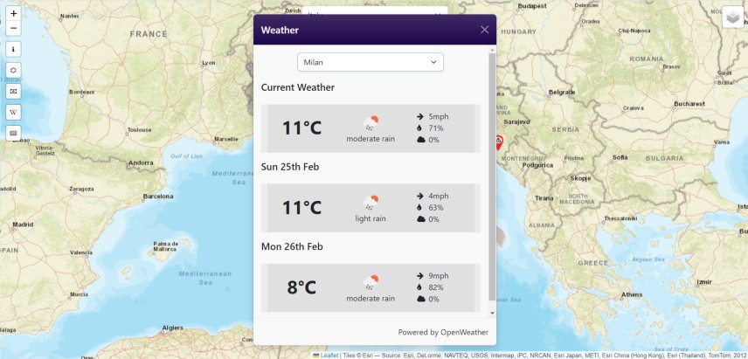Click the 'Mon 26th Feb' heading
748x359 pixels.
click(x=292, y=246)
